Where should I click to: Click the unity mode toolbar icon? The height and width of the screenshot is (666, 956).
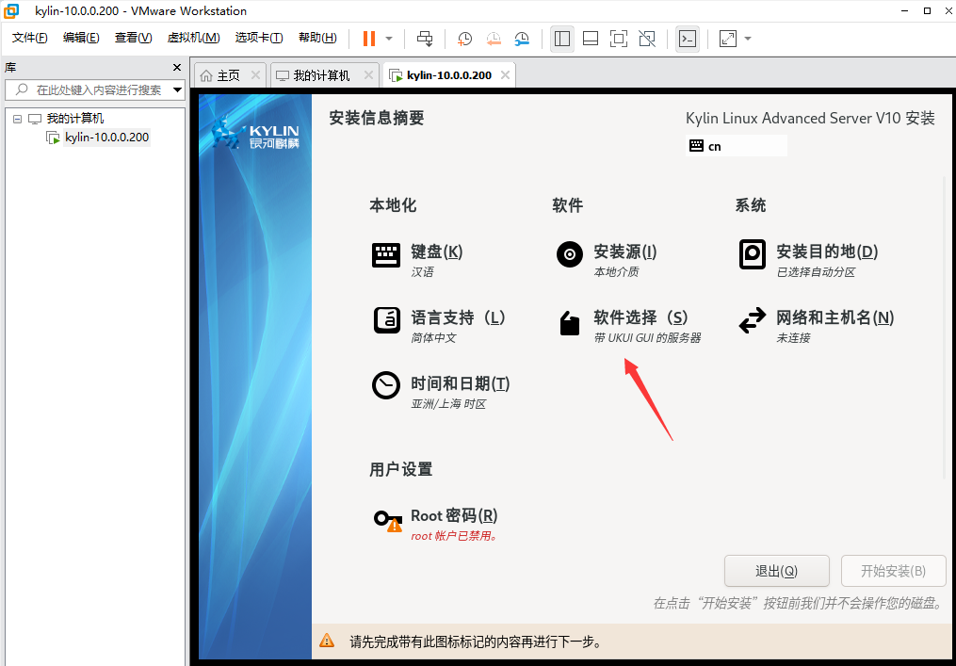point(647,39)
